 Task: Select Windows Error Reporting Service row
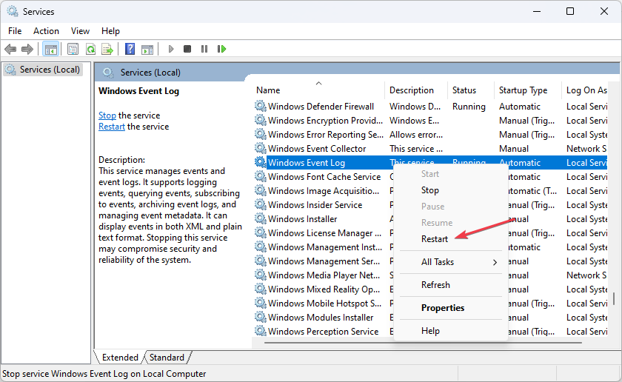430,135
